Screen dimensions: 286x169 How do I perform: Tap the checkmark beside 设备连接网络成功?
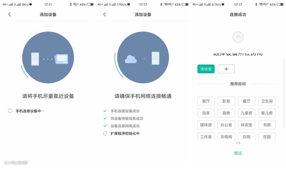105,126
